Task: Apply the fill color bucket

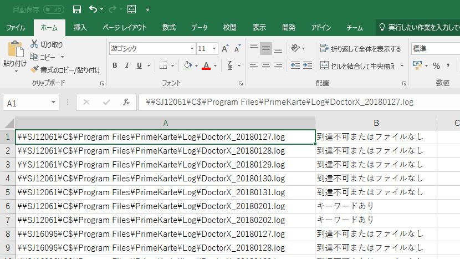Action: tap(188, 65)
